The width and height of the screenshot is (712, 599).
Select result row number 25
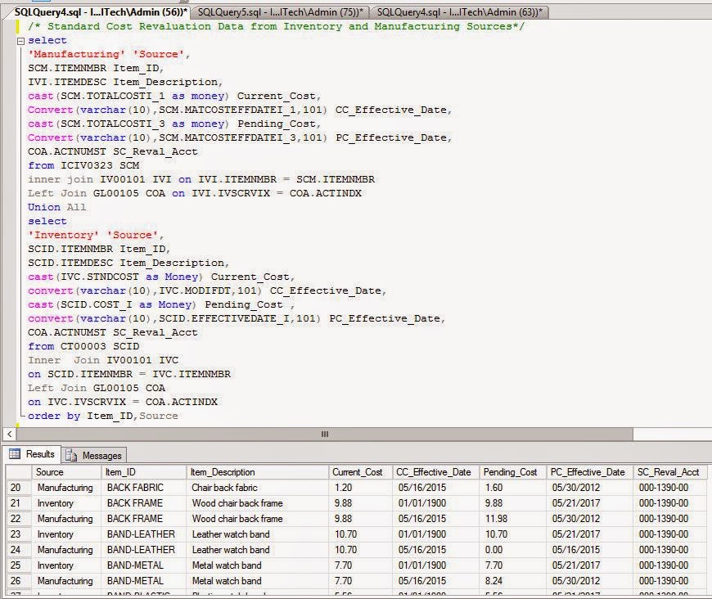coord(18,565)
